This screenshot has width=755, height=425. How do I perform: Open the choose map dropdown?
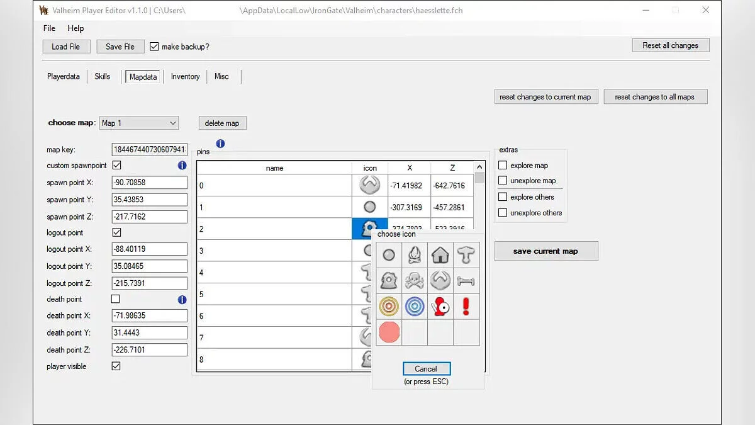tap(139, 123)
